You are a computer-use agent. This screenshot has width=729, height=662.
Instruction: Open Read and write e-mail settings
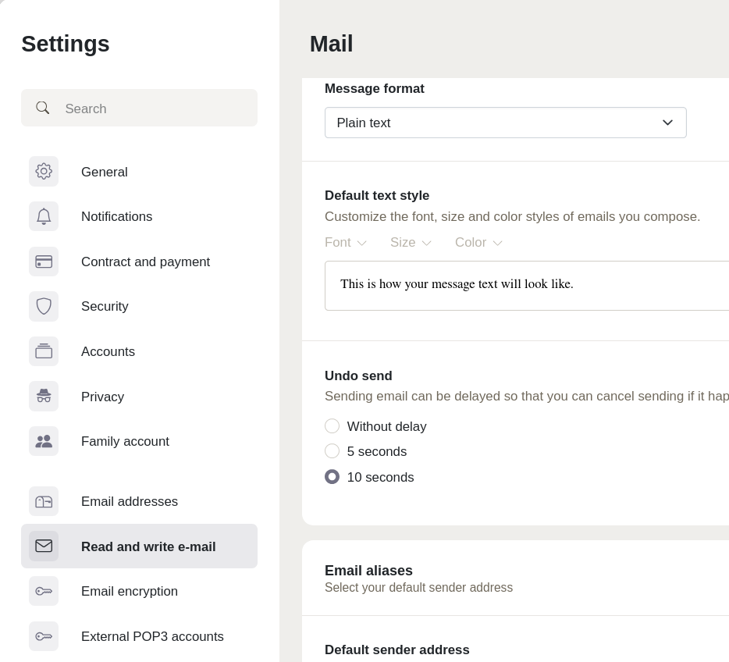(x=148, y=546)
